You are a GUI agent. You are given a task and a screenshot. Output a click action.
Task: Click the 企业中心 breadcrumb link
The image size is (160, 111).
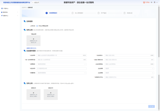point(24,8)
